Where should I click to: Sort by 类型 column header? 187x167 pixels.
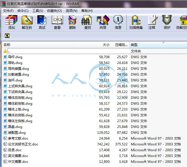click(x=158, y=45)
